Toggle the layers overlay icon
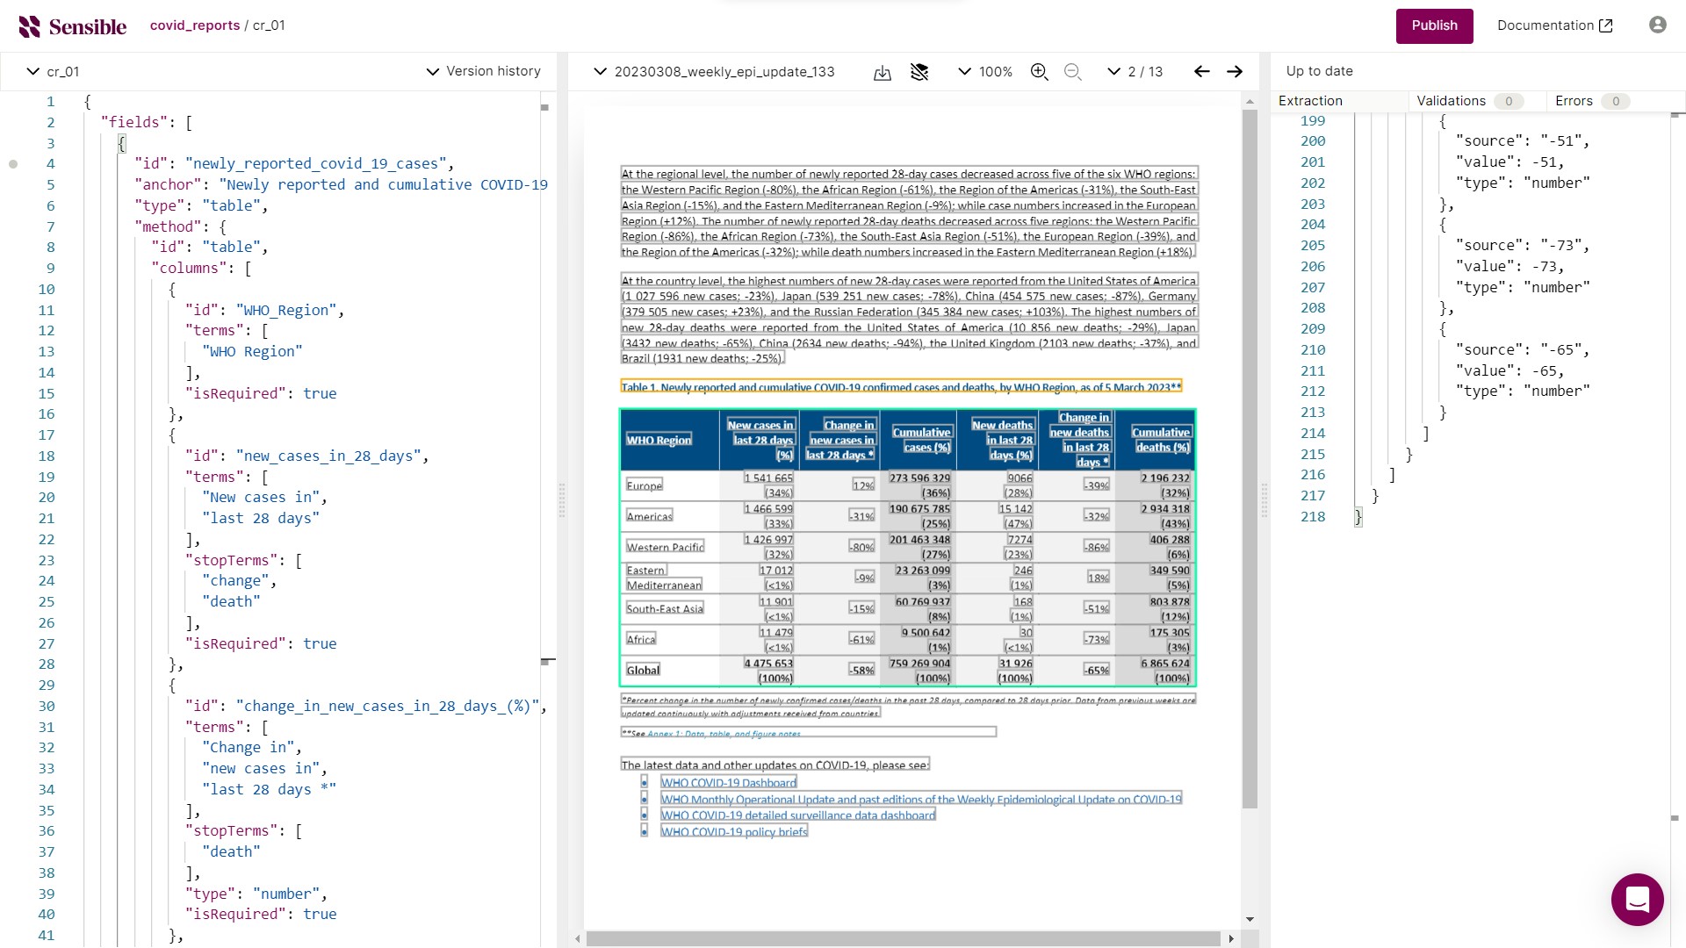 tap(919, 72)
